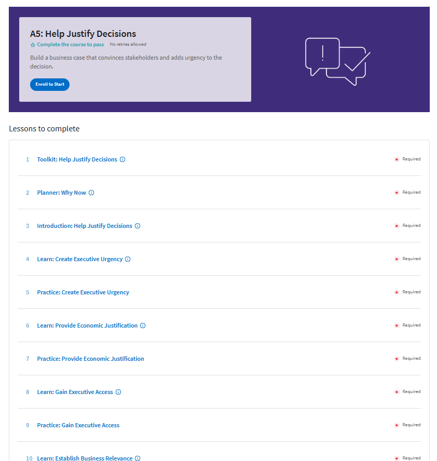
Task: Open Learn: Gain Executive Access lesson
Action: point(75,392)
